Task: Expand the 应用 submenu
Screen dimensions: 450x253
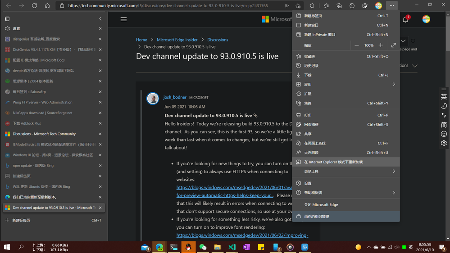Action: [x=346, y=85]
